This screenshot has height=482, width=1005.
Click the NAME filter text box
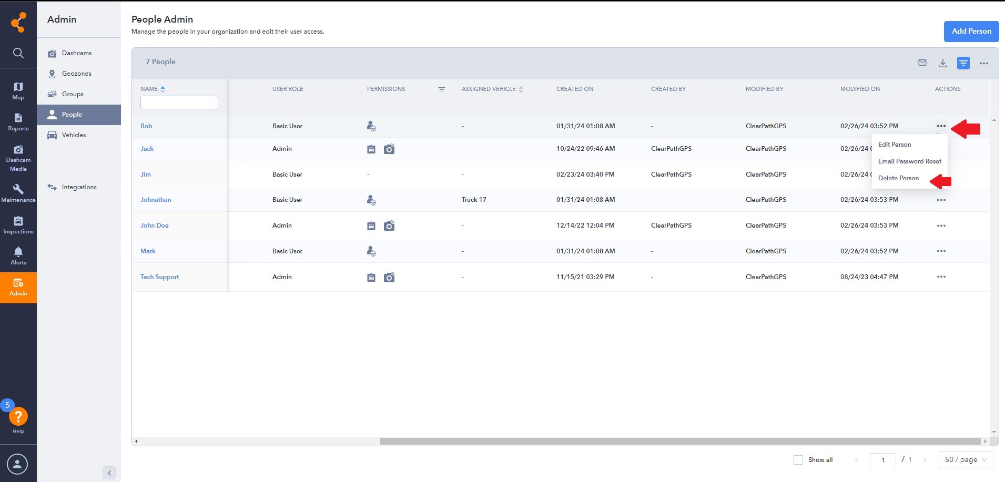(x=179, y=102)
